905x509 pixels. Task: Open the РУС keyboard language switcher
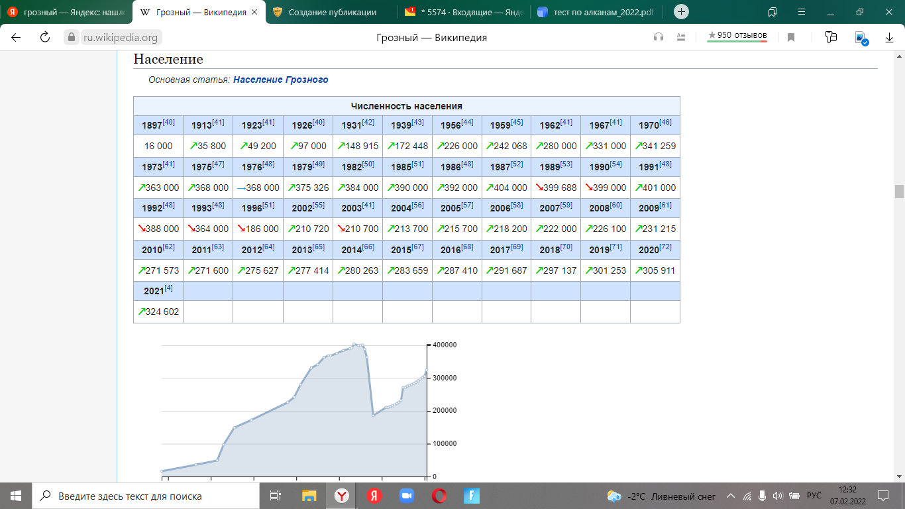814,496
